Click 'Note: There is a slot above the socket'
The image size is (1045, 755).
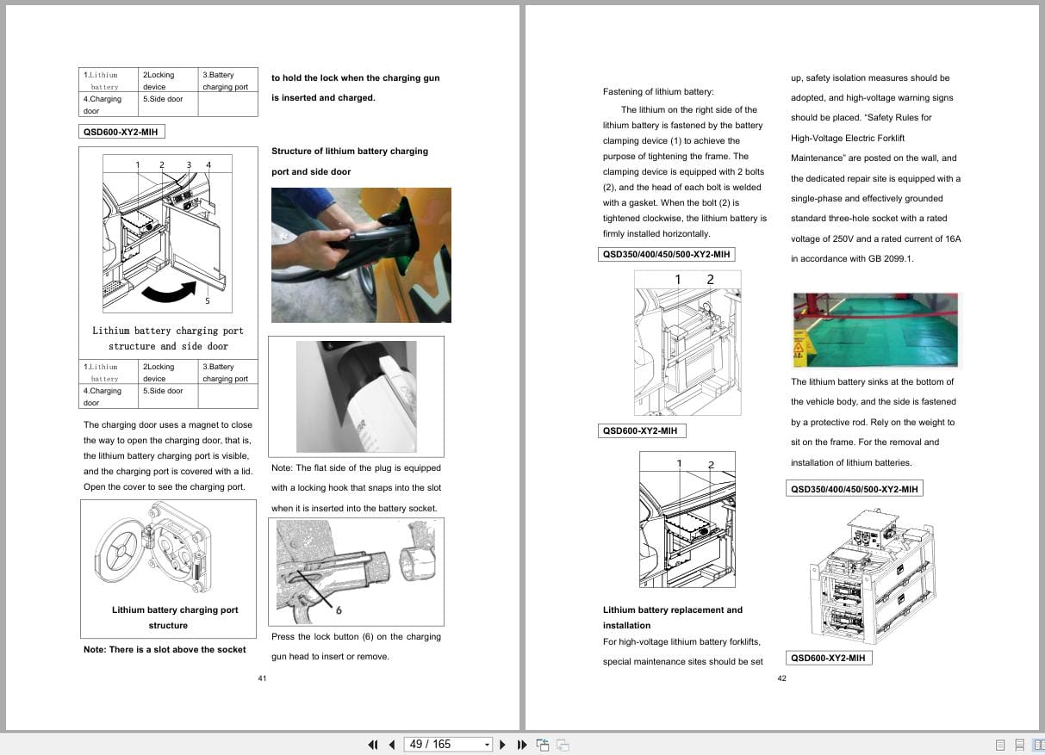pyautogui.click(x=165, y=649)
